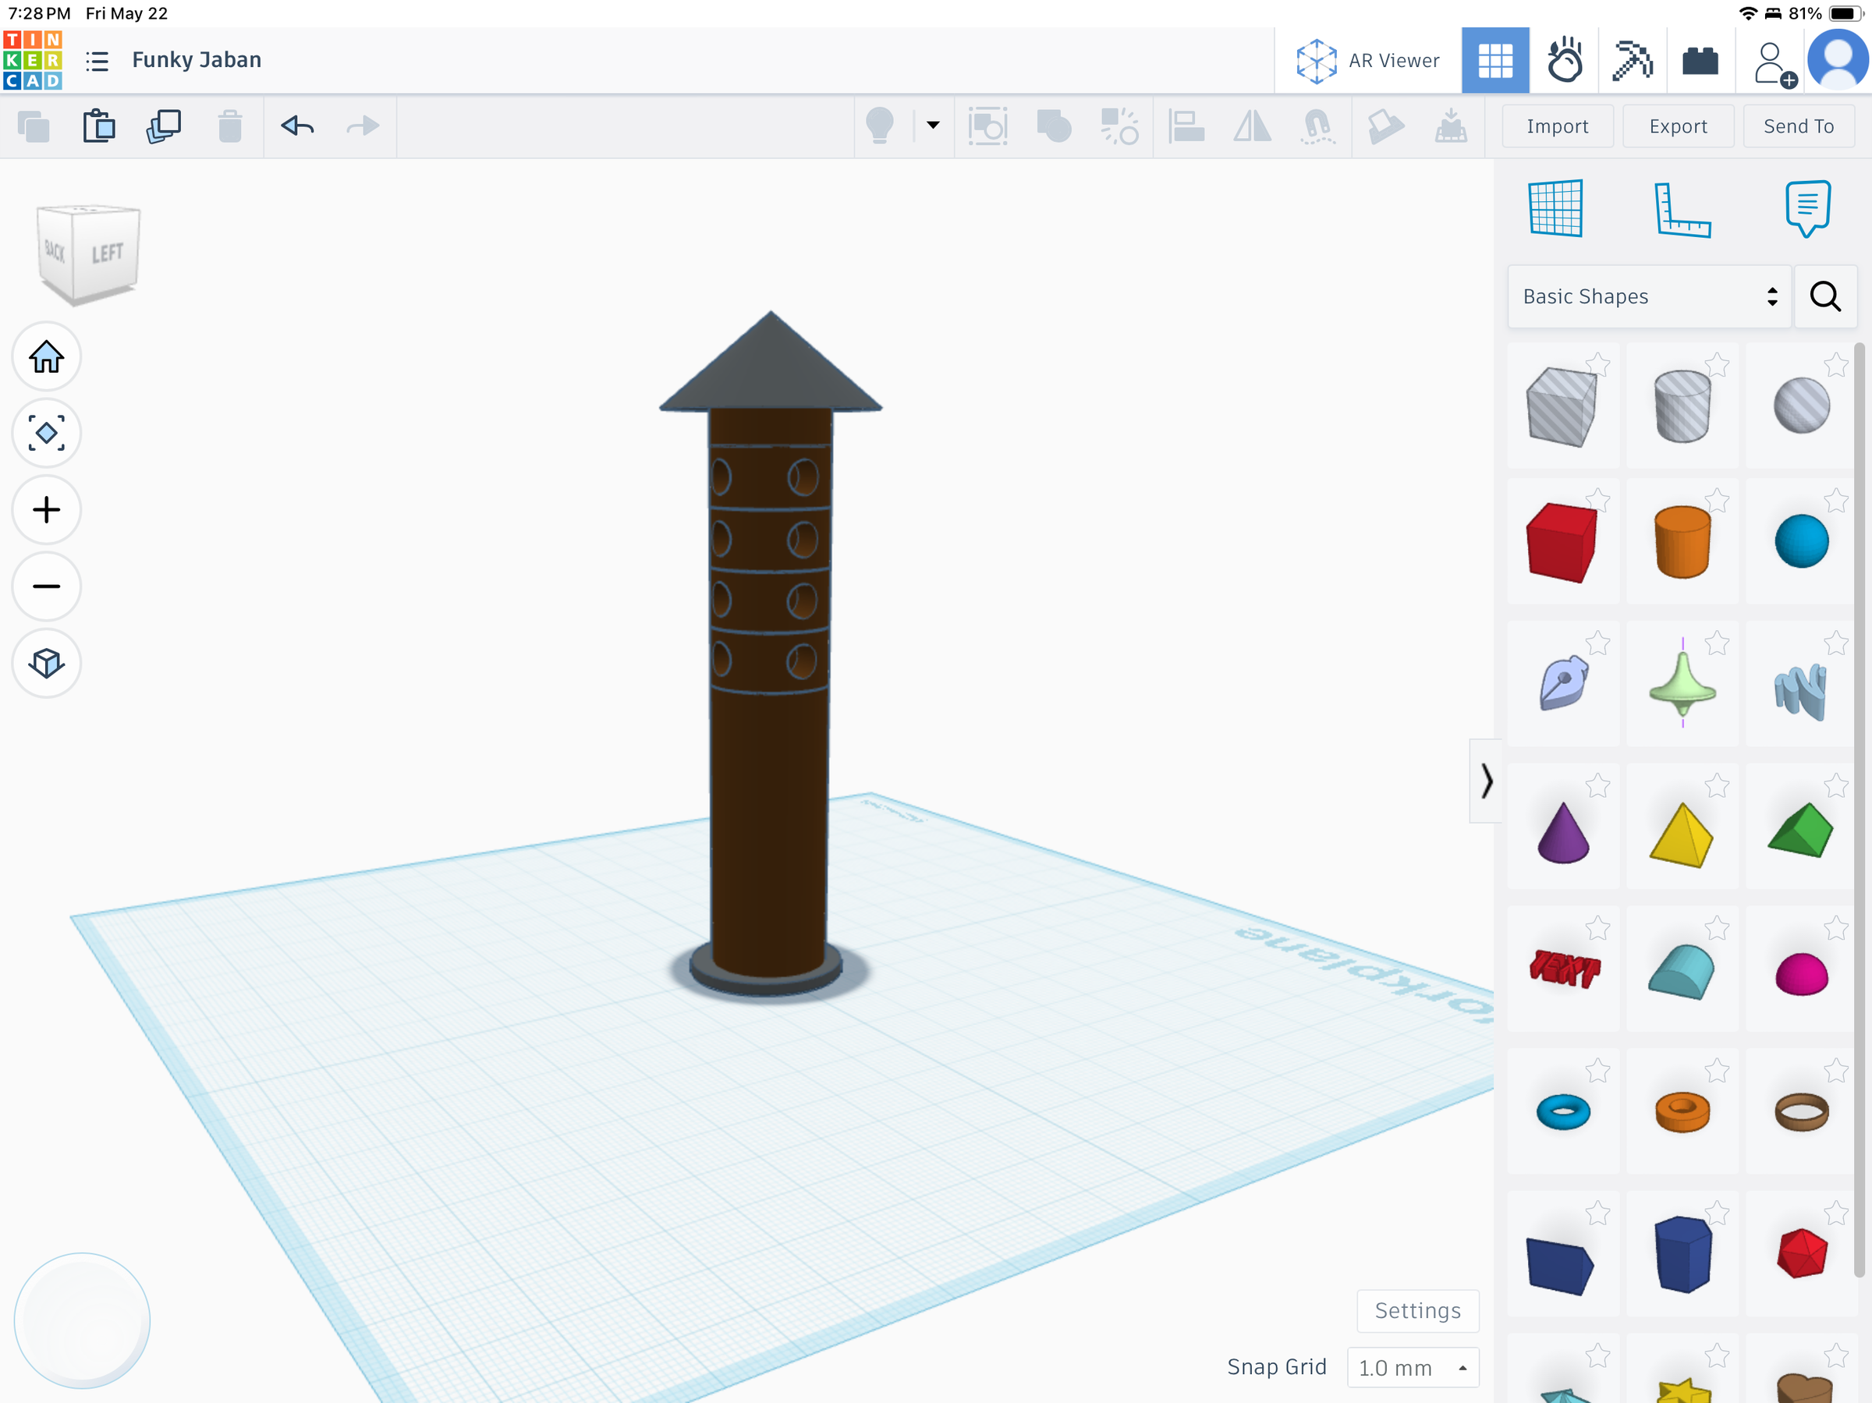Screen dimensions: 1872x1403
Task: Select the red Text shape
Action: pyautogui.click(x=1564, y=969)
